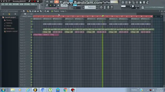Open the Playlist options menu arrow
Screen dimensions: 165x92
pyautogui.click(x=21, y=11)
